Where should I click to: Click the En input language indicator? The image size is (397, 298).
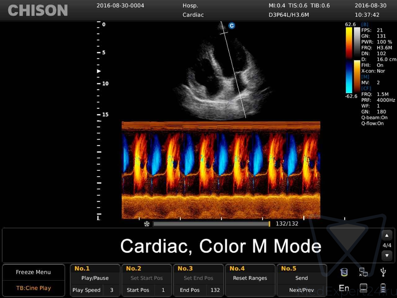click(344, 288)
